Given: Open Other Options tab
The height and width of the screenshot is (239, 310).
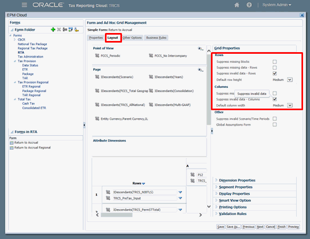Looking at the screenshot, I should click(132, 38).
